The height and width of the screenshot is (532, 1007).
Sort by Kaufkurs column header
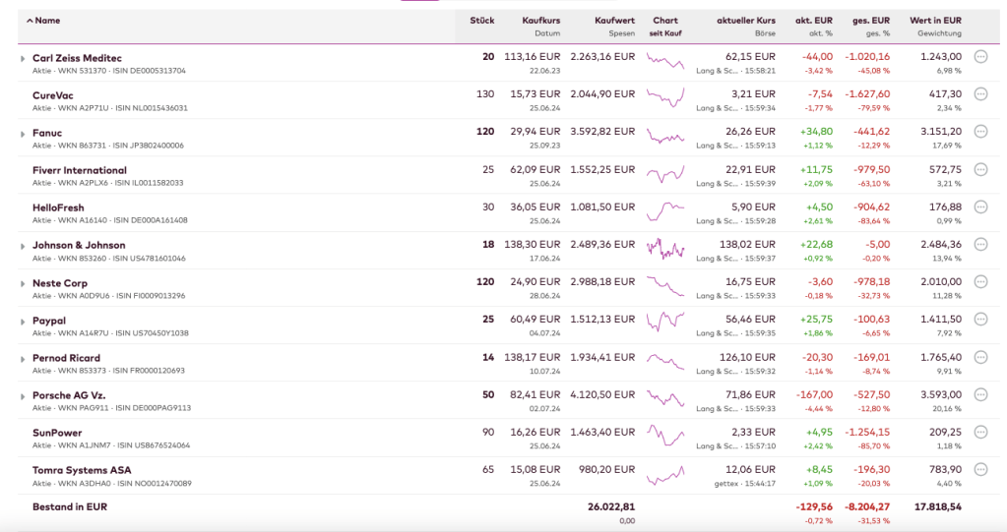tap(540, 20)
